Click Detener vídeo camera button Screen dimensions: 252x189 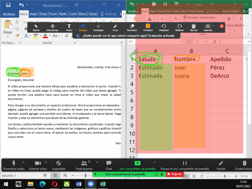click(x=38, y=165)
